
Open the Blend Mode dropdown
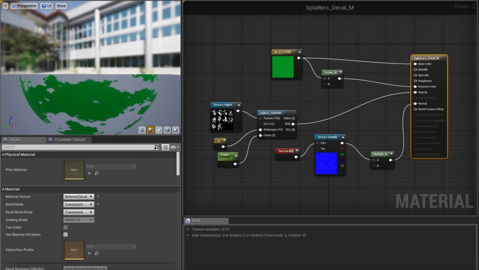79,204
